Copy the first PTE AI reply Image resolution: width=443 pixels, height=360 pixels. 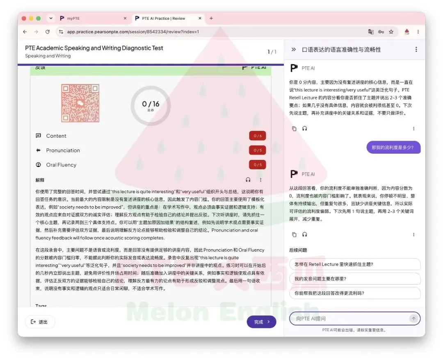[294, 129]
